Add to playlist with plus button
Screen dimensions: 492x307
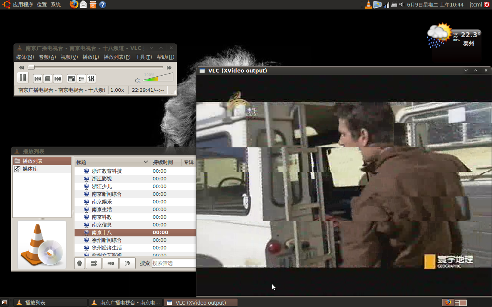pos(80,263)
